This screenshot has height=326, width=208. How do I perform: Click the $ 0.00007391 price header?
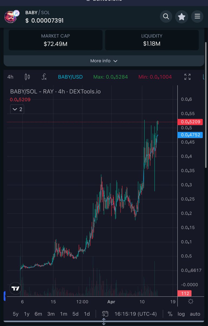(x=44, y=20)
